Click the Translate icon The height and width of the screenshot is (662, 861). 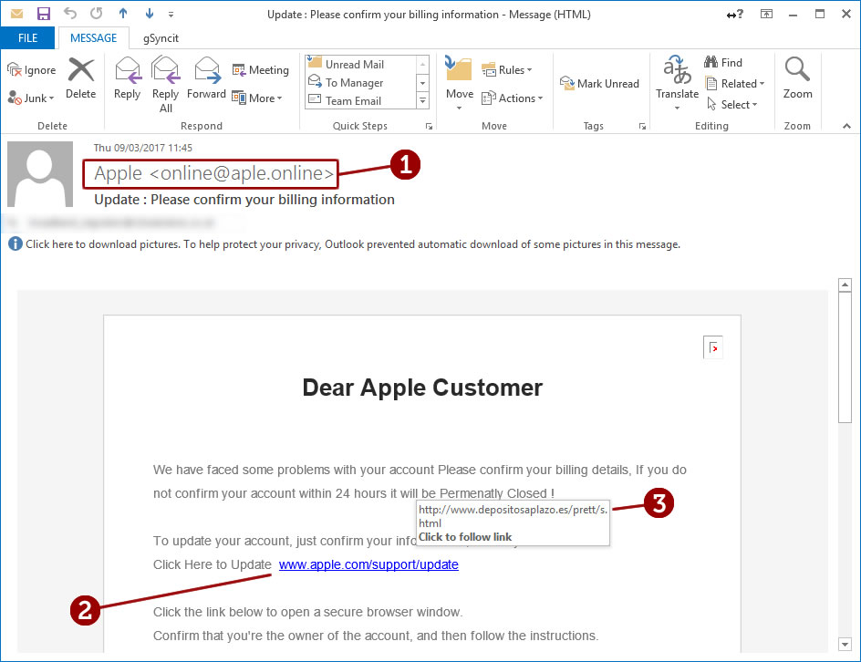[x=677, y=69]
